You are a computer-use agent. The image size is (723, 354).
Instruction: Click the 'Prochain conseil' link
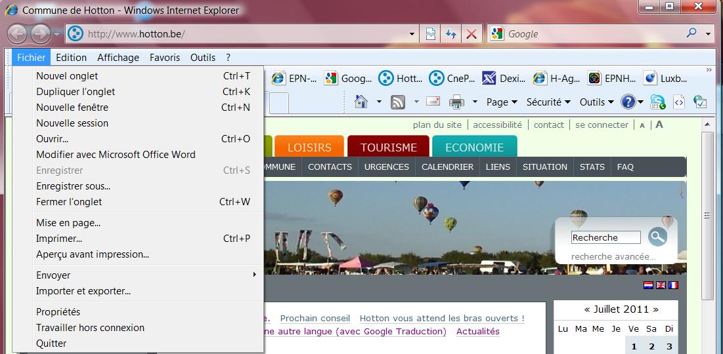[x=315, y=319]
